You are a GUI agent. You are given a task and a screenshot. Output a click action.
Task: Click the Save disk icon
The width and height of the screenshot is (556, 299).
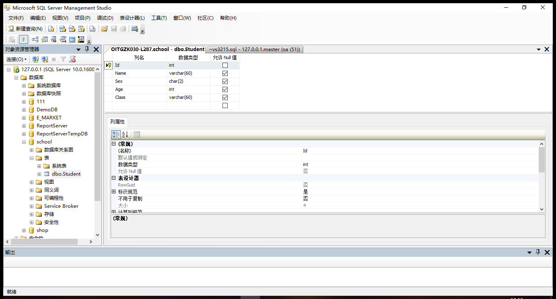(114, 29)
